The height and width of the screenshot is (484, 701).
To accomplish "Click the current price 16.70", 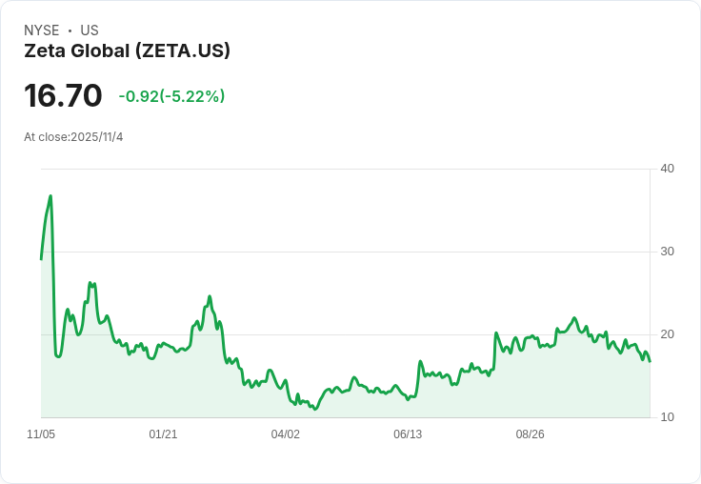I will 63,96.
